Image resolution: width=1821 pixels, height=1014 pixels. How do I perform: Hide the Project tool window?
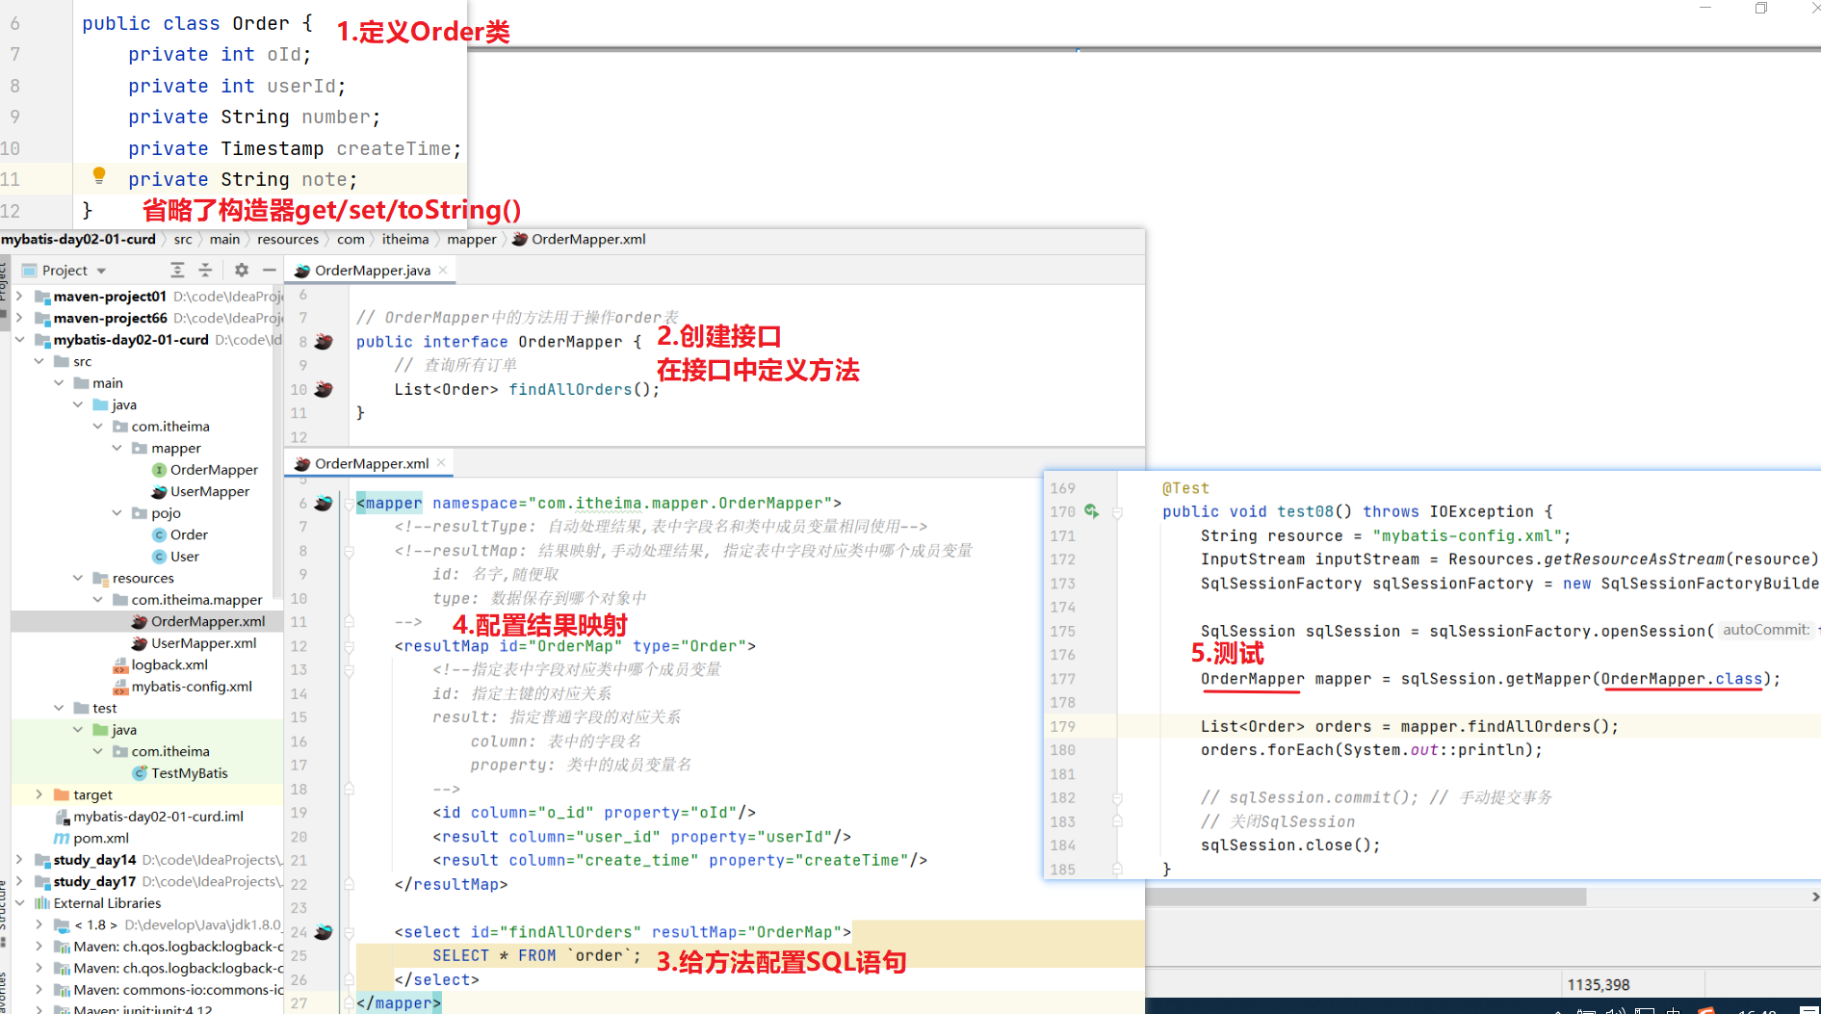coord(270,271)
